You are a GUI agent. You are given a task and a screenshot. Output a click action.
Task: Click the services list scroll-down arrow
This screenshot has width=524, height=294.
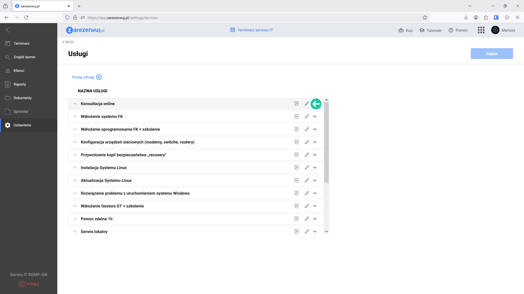pos(326,231)
